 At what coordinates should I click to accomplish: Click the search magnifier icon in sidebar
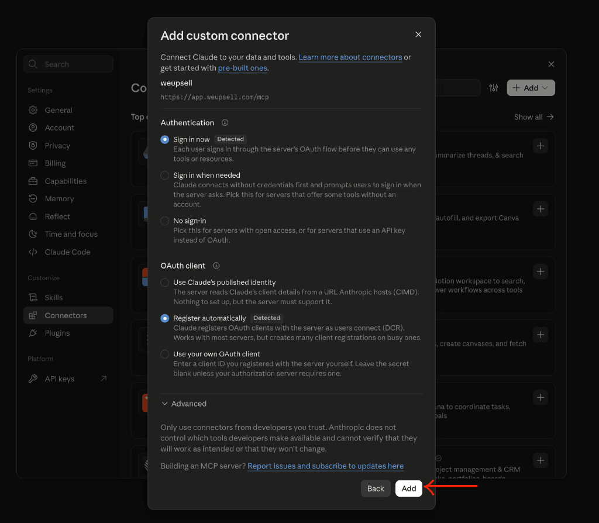tap(33, 64)
